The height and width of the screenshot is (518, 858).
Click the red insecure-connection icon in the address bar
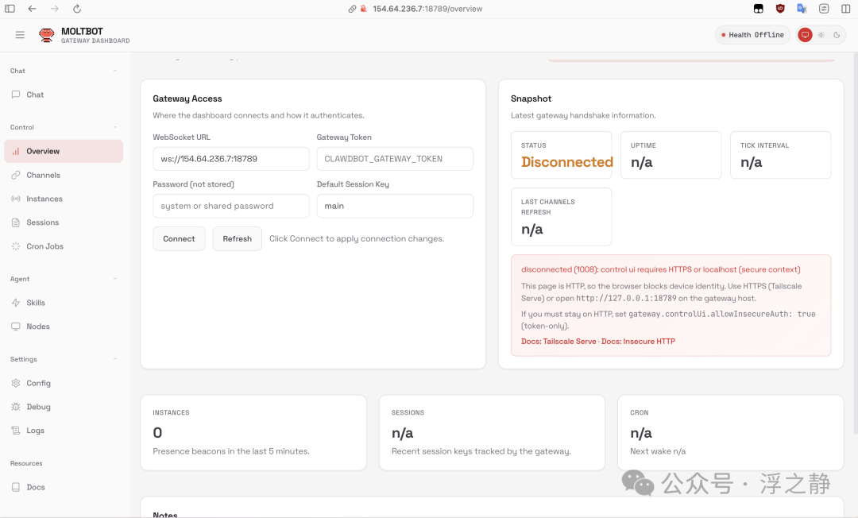(363, 9)
